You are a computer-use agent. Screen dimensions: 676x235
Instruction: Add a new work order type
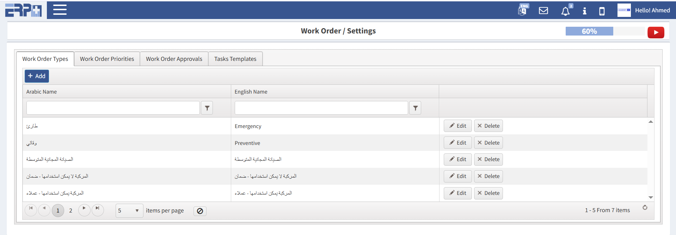[x=37, y=76]
